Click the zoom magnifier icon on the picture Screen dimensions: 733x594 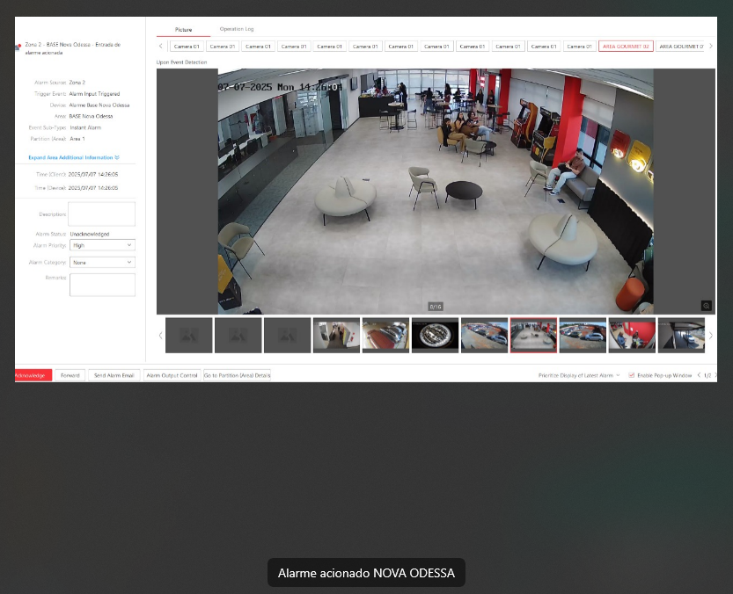(x=706, y=306)
